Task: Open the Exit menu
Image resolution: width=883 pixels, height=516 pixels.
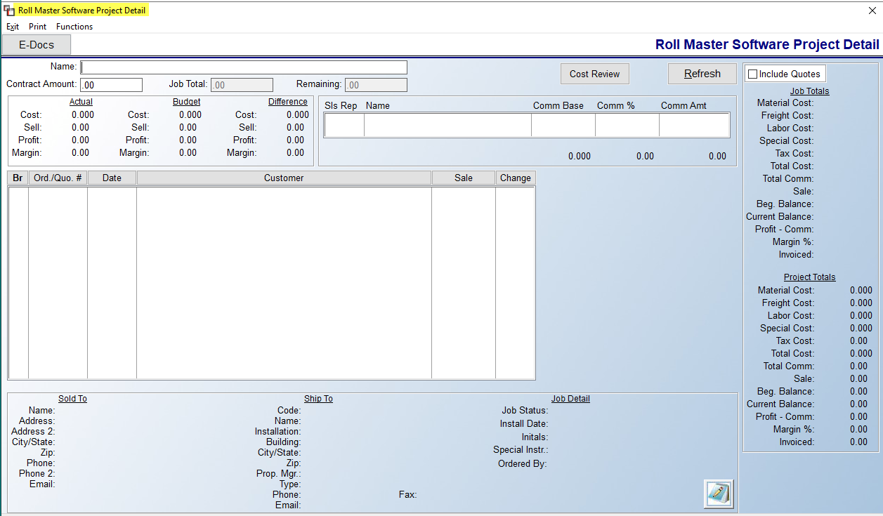Action: tap(13, 27)
